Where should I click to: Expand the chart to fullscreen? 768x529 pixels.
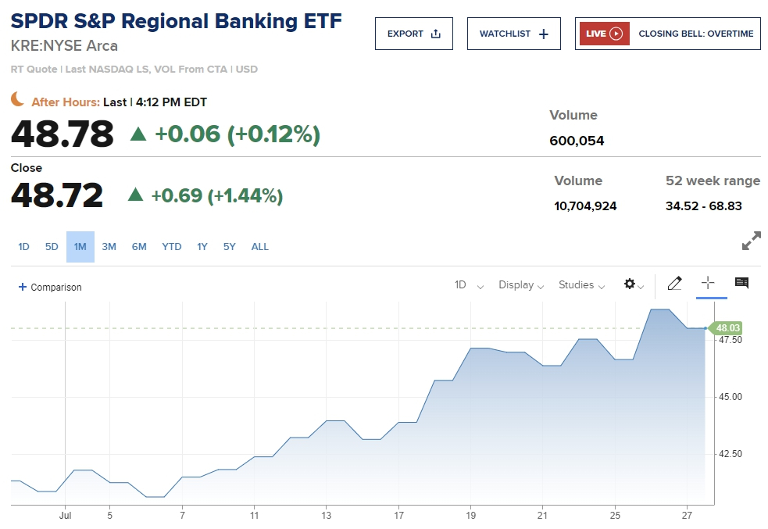click(x=751, y=241)
